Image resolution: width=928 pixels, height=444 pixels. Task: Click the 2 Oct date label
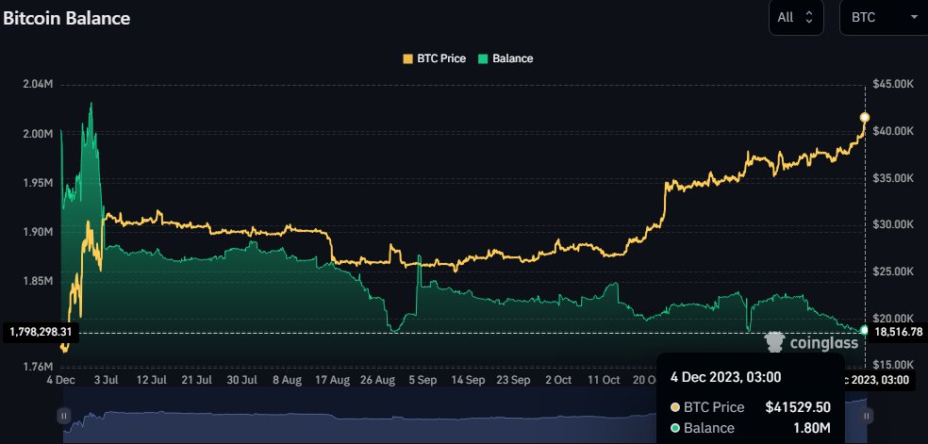point(558,380)
